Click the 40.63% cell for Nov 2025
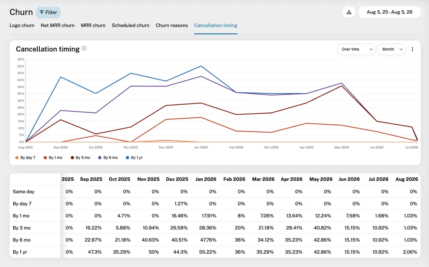This screenshot has width=429, height=267. (150, 240)
